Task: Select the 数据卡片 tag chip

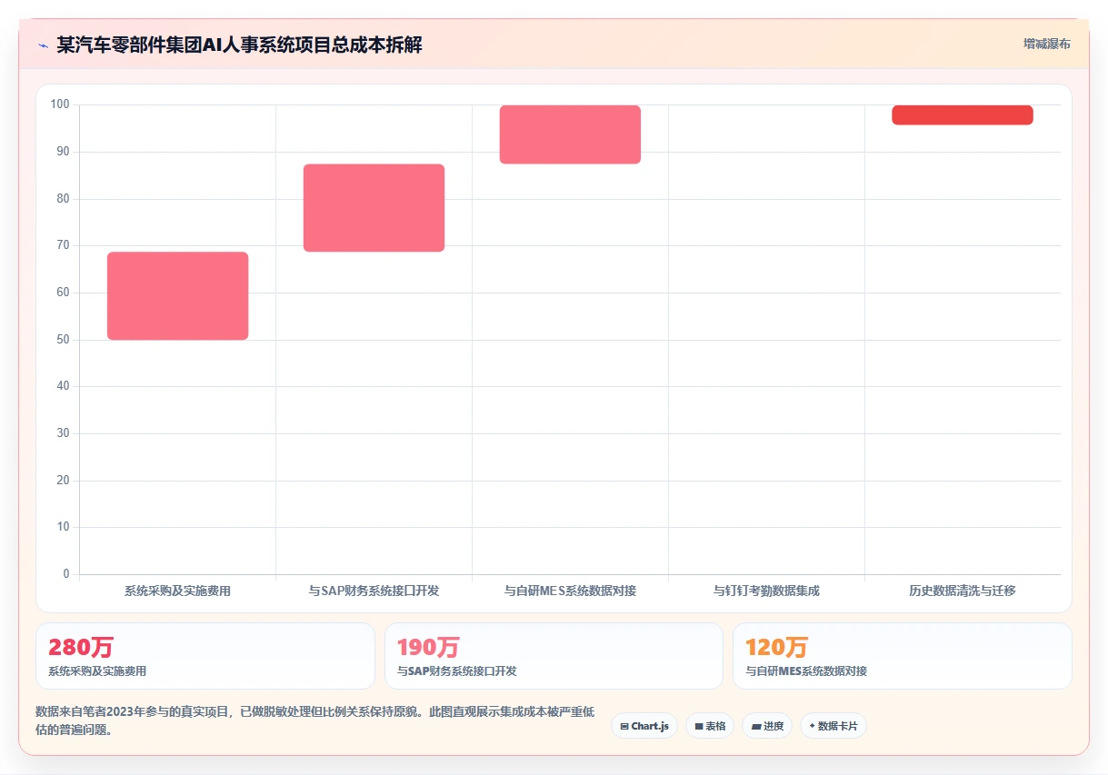Action: [x=833, y=726]
